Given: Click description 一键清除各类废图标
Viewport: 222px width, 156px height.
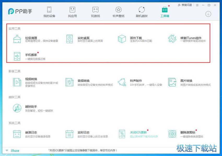Looking at the screenshot, I should pos(192,137).
